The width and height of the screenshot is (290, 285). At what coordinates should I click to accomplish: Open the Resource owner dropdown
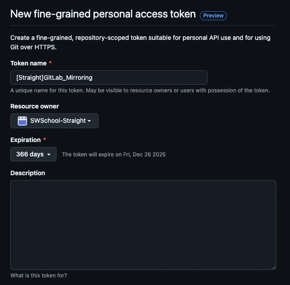54,121
